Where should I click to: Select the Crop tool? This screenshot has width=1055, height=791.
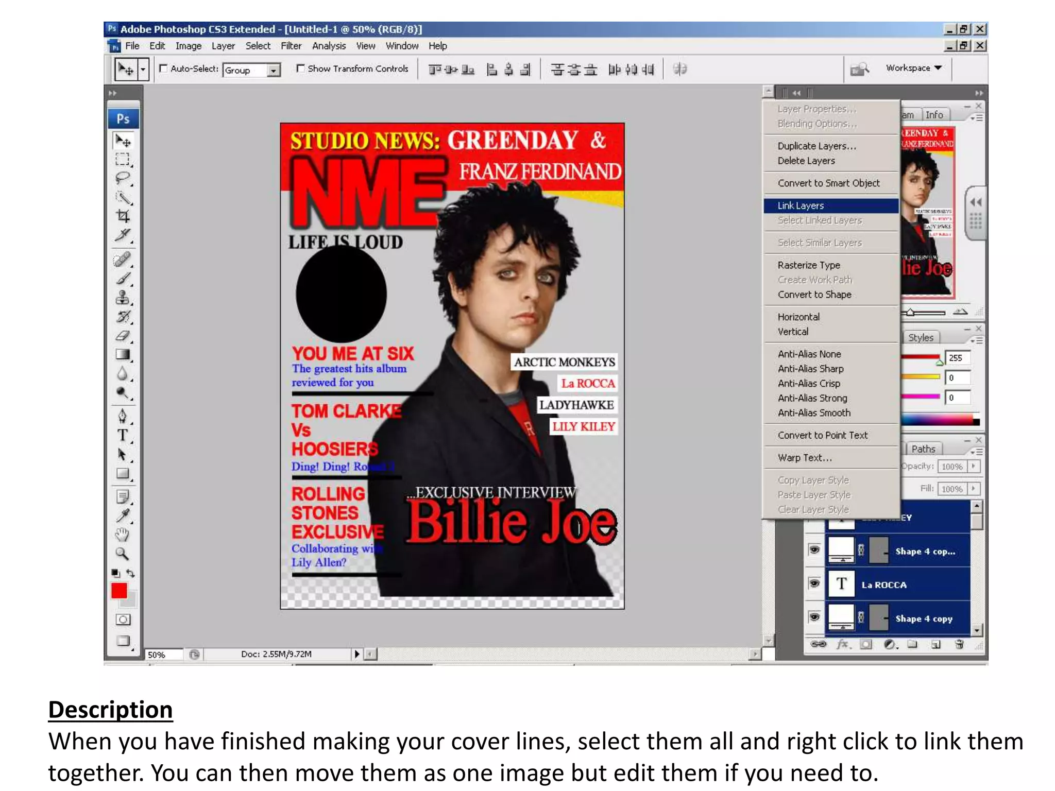pyautogui.click(x=123, y=216)
